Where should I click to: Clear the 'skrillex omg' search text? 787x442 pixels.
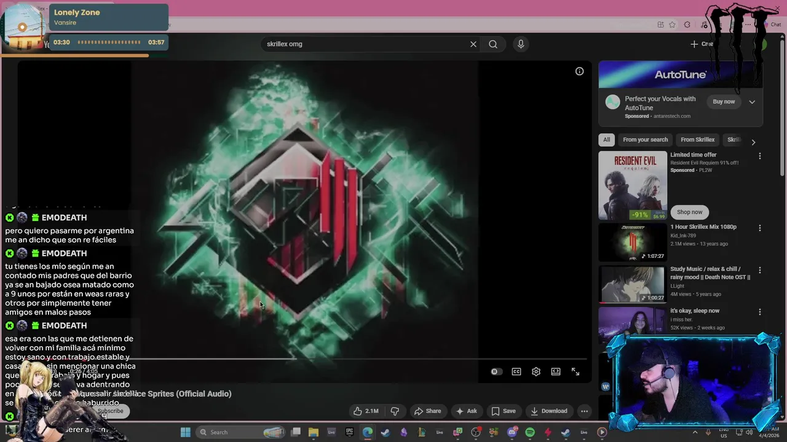pyautogui.click(x=473, y=44)
